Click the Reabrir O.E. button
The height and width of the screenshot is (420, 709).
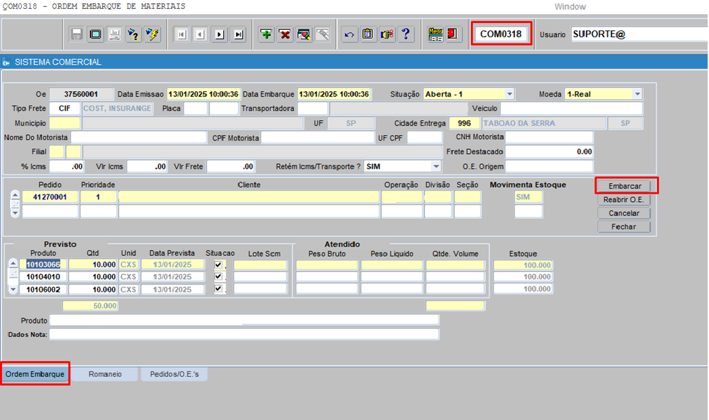624,200
